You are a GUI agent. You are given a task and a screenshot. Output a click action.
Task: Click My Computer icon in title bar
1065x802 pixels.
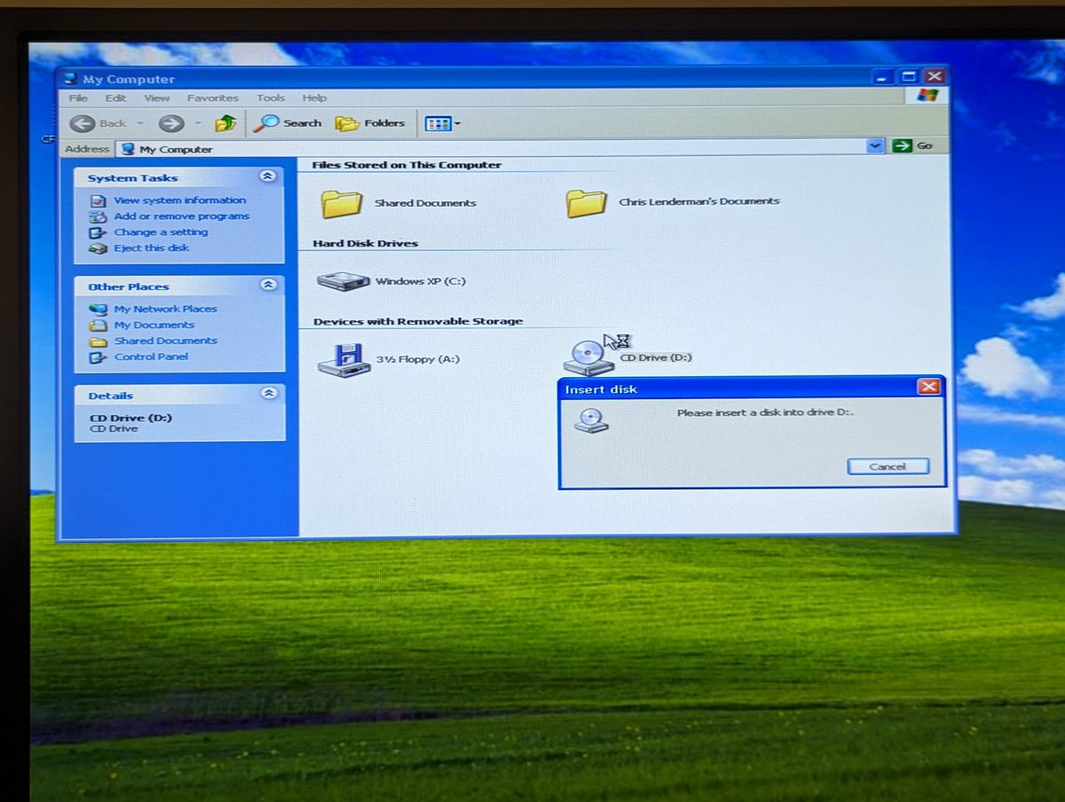[71, 79]
